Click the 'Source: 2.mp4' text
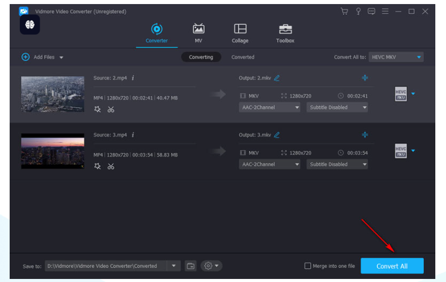Image resolution: width=446 pixels, height=282 pixels. pos(110,78)
